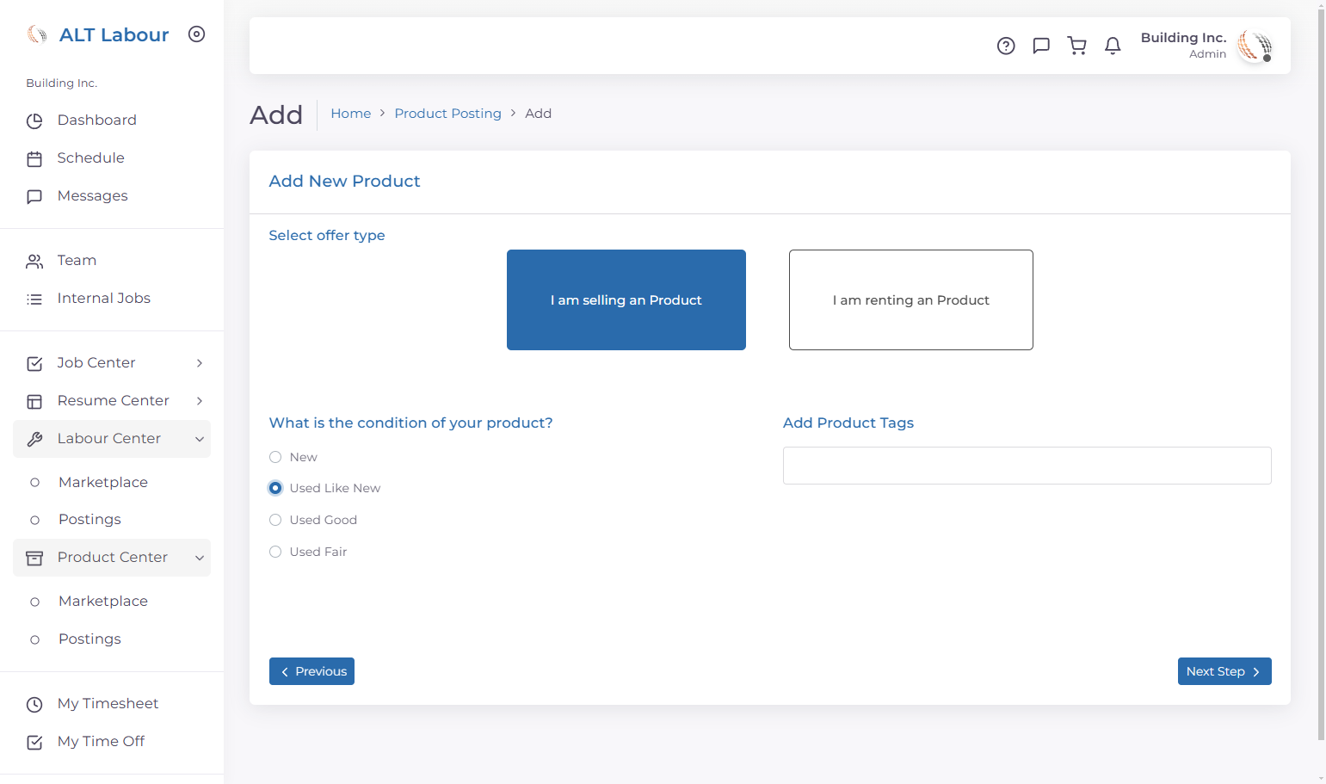Screen dimensions: 1326x784
Task: Click the Team people icon
Action: point(34,261)
